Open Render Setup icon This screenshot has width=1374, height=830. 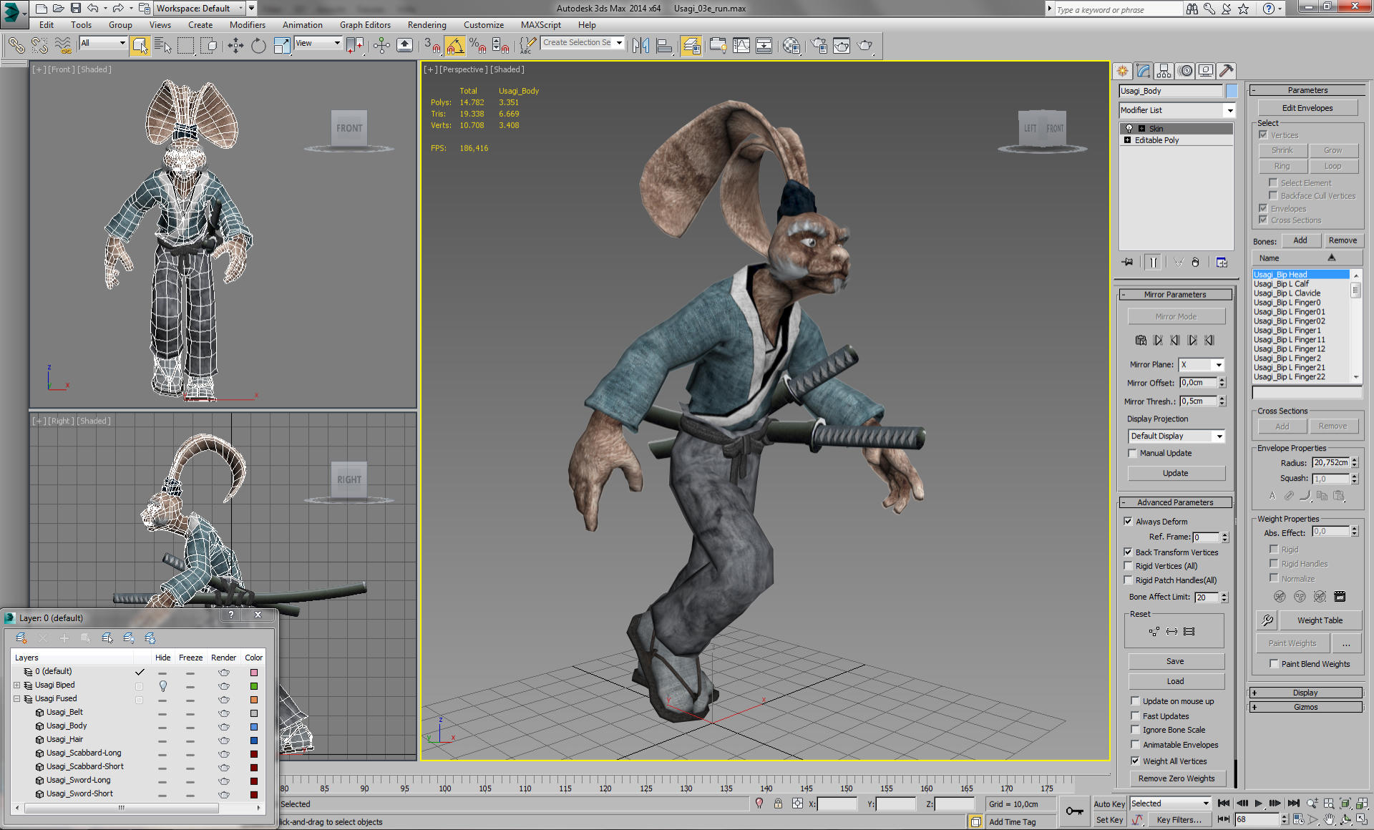pyautogui.click(x=819, y=46)
